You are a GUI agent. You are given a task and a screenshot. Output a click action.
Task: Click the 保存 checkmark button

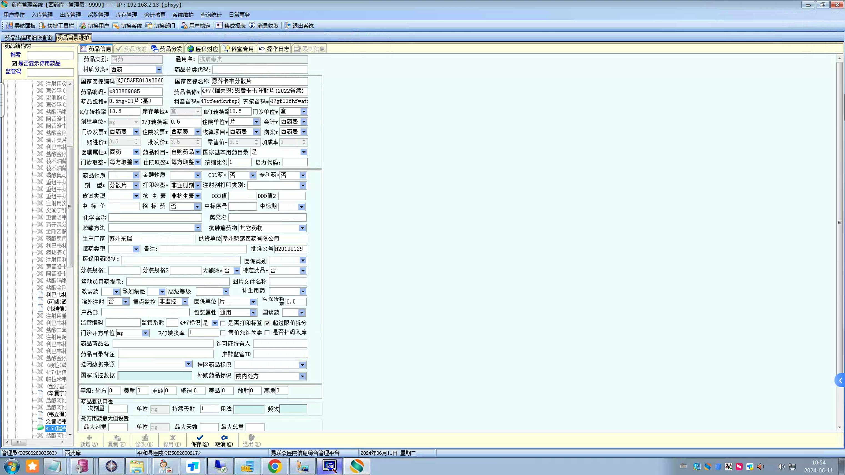(200, 440)
